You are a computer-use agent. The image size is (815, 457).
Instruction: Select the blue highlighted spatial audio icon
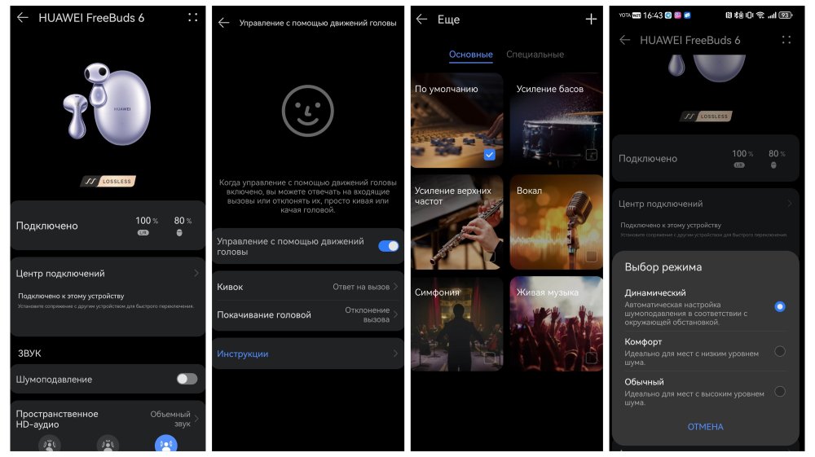pos(166,444)
